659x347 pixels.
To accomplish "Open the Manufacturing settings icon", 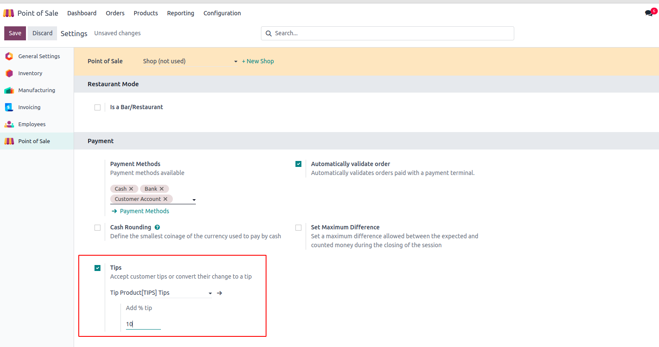I will click(9, 90).
